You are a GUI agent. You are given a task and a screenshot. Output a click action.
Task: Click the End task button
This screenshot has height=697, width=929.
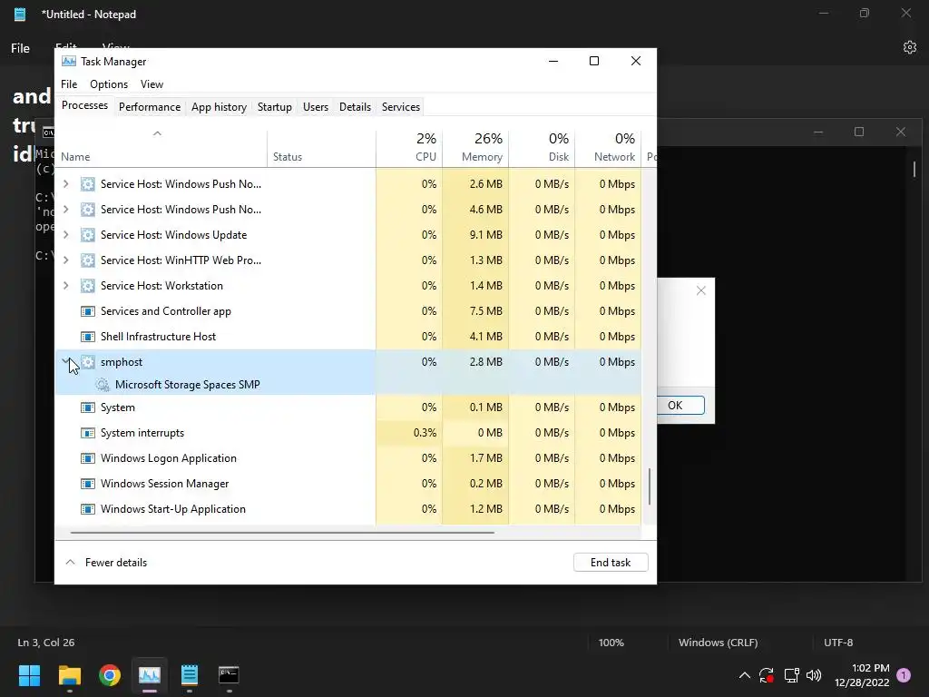pyautogui.click(x=611, y=563)
